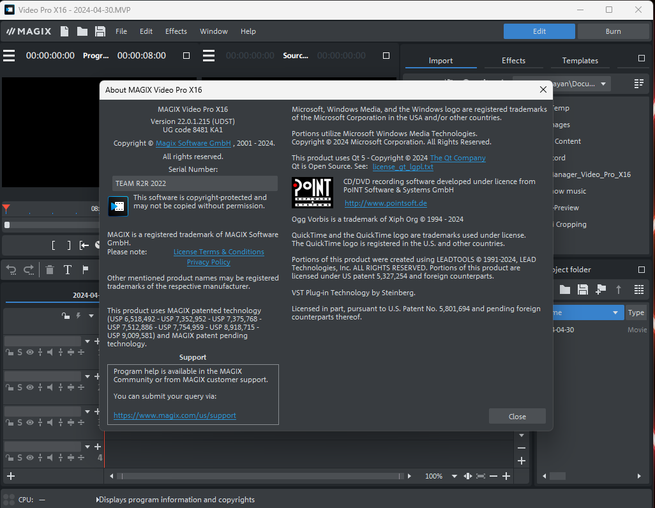Open the magix.com support link
Viewport: 655px width, 508px height.
point(175,415)
